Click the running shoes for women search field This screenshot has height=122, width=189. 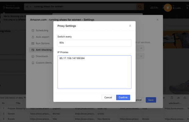click(x=84, y=7)
